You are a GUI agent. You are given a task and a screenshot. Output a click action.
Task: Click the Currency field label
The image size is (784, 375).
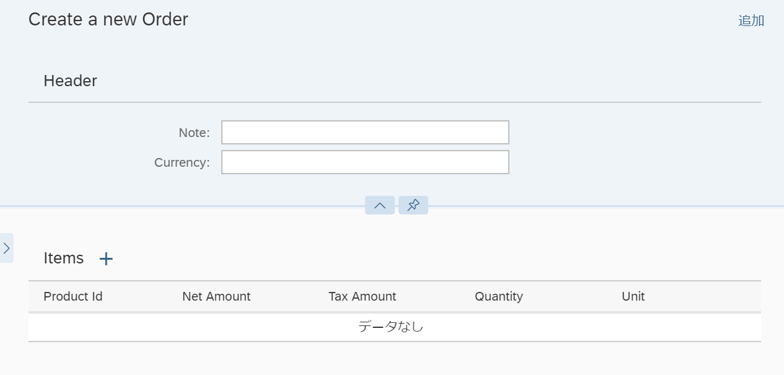click(182, 162)
